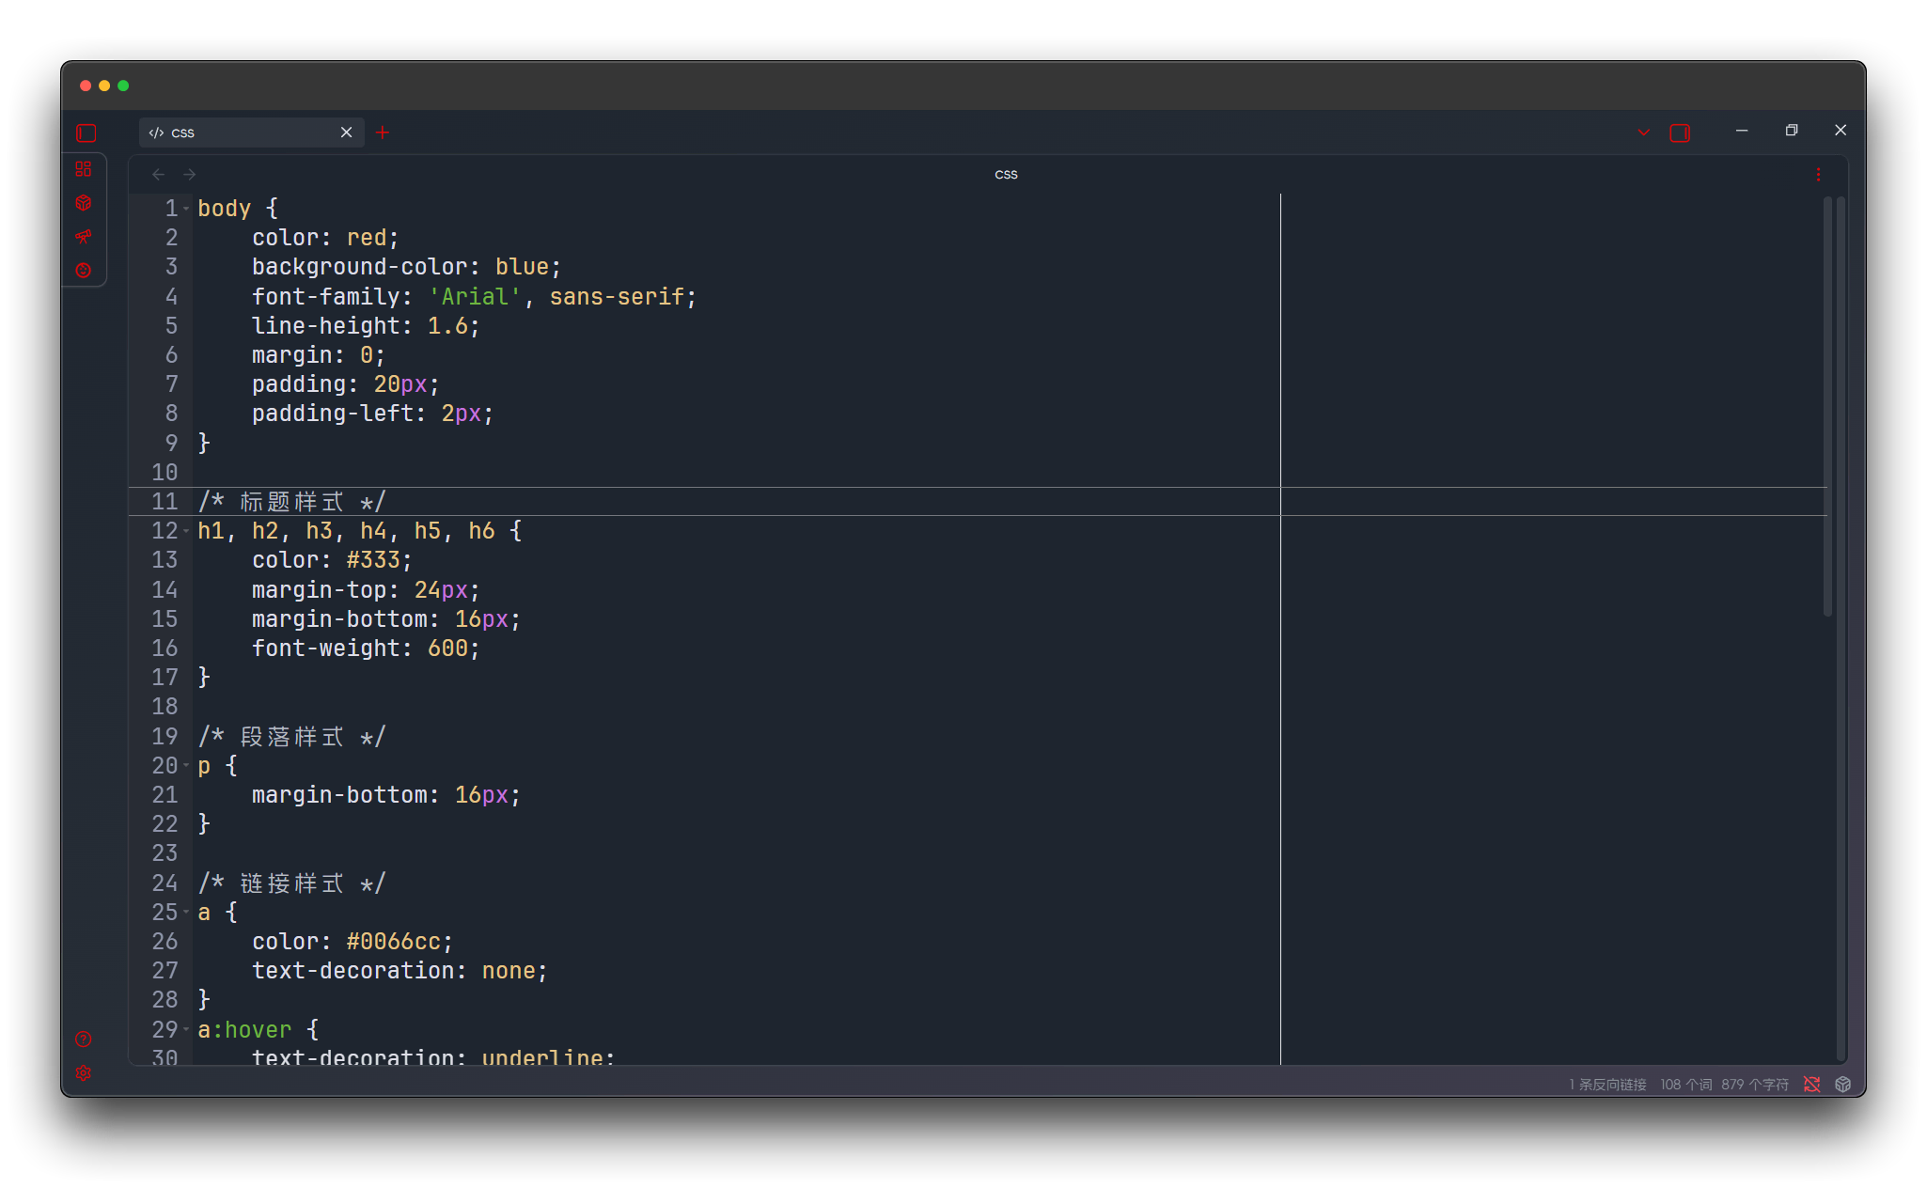Click the red square icon near window controls
Viewport: 1927px width, 1188px height.
point(1681,133)
